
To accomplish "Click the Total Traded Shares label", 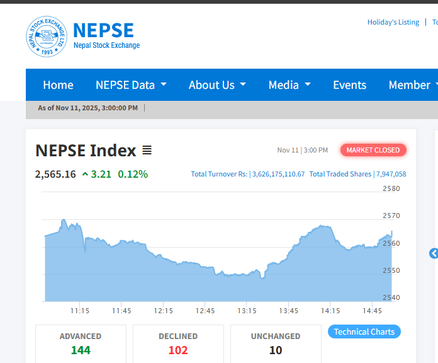I will pyautogui.click(x=340, y=174).
